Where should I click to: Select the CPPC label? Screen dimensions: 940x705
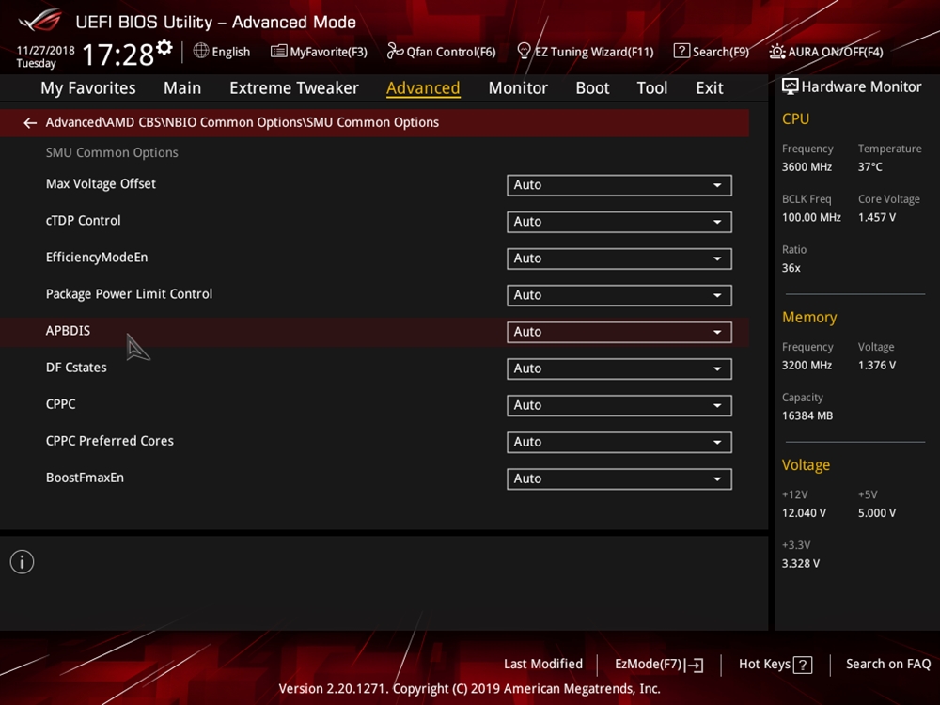60,404
